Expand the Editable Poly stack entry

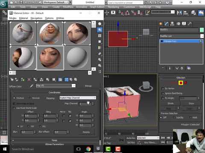point(162,41)
